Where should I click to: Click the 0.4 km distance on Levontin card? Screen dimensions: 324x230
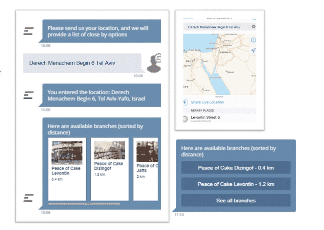[x=57, y=179]
